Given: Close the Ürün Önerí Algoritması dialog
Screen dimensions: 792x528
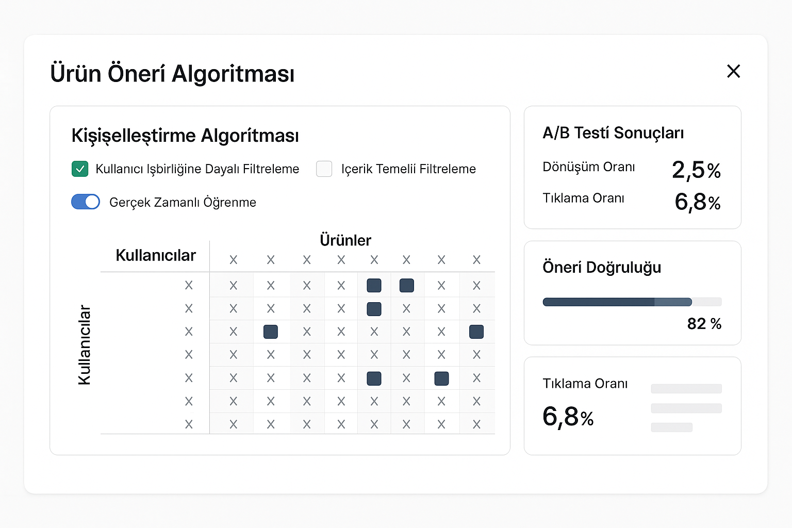Looking at the screenshot, I should 733,71.
